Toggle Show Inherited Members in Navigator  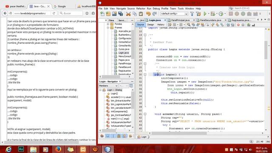102,136
